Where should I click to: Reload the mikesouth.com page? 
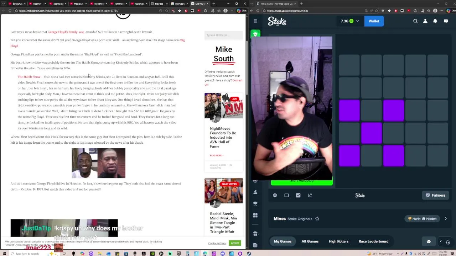pos(10,11)
